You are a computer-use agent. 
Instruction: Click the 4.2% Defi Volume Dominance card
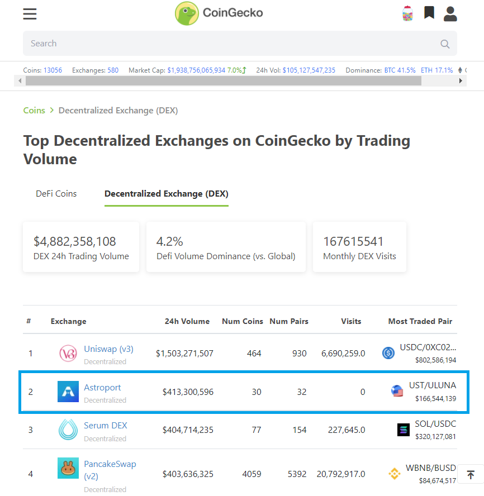click(x=226, y=247)
